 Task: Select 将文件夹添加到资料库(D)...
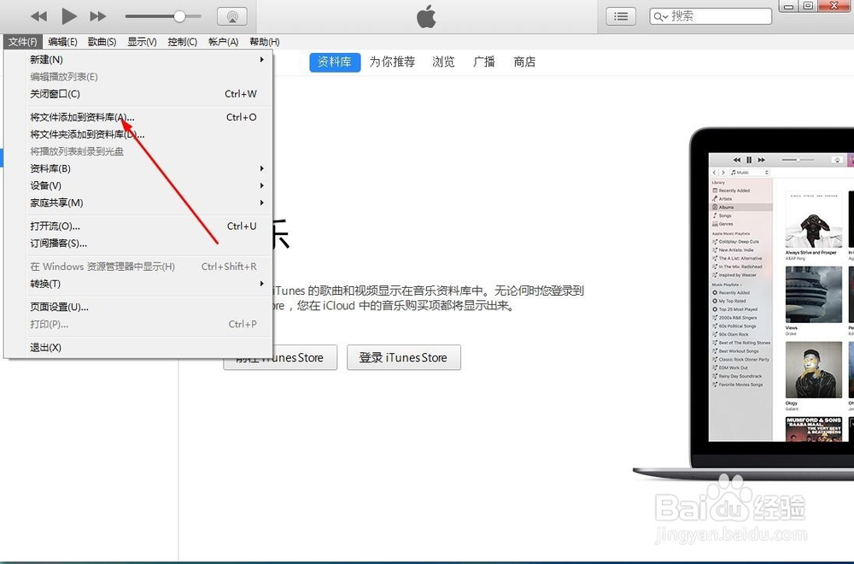coord(138,134)
